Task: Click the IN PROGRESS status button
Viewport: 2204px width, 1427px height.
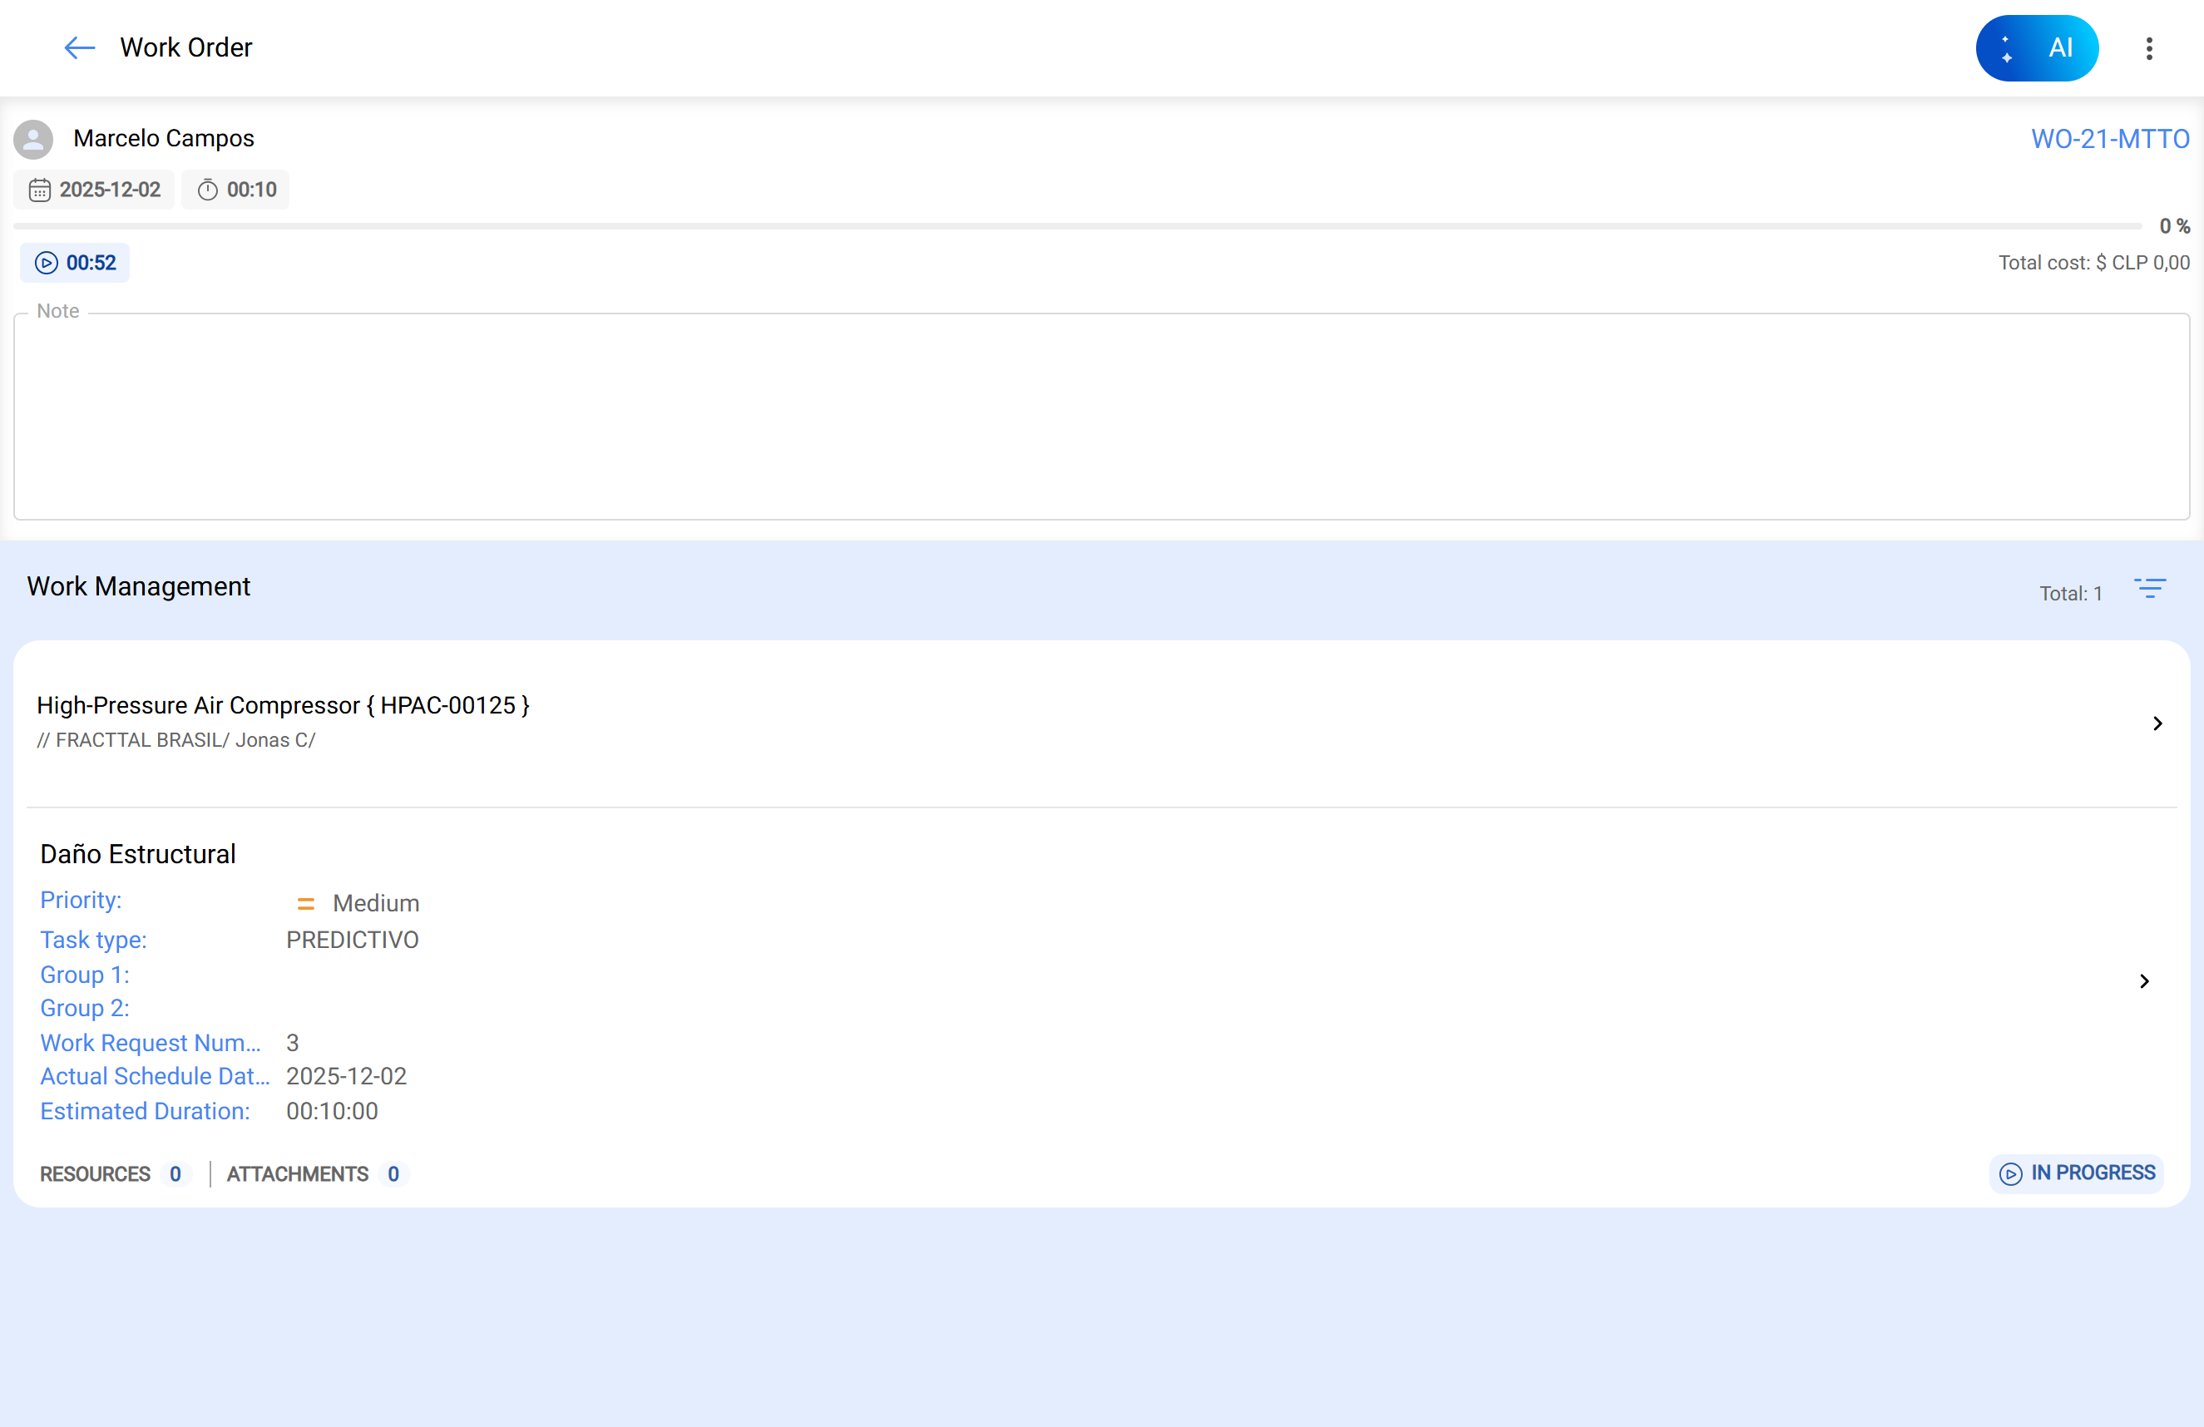Action: (2076, 1173)
